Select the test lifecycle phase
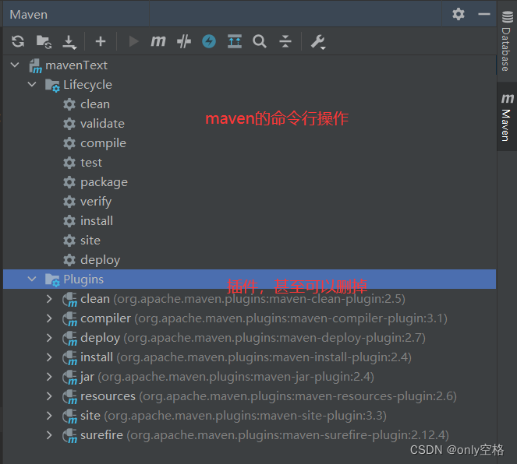This screenshot has width=517, height=464. pyautogui.click(x=91, y=163)
